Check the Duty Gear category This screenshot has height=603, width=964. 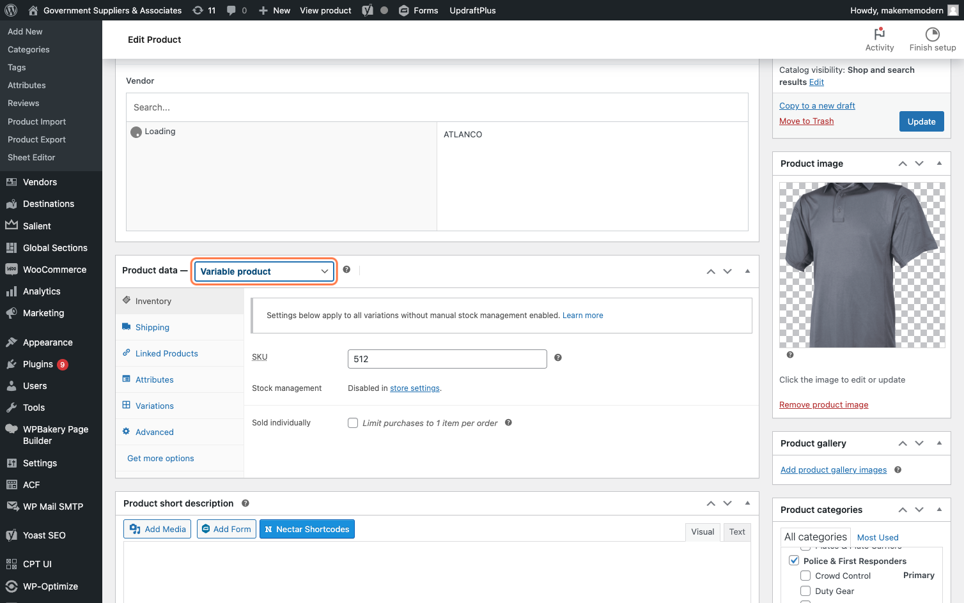(x=805, y=591)
